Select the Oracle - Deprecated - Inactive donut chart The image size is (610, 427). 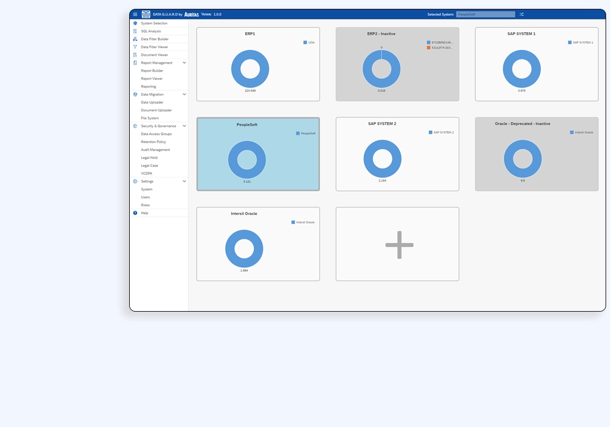(x=523, y=159)
